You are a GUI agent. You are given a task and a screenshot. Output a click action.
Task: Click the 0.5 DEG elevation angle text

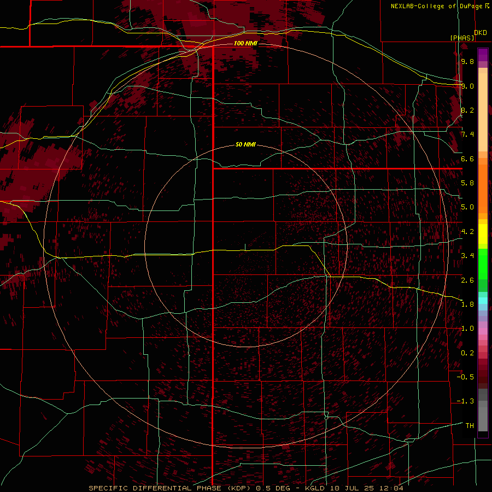click(x=273, y=488)
